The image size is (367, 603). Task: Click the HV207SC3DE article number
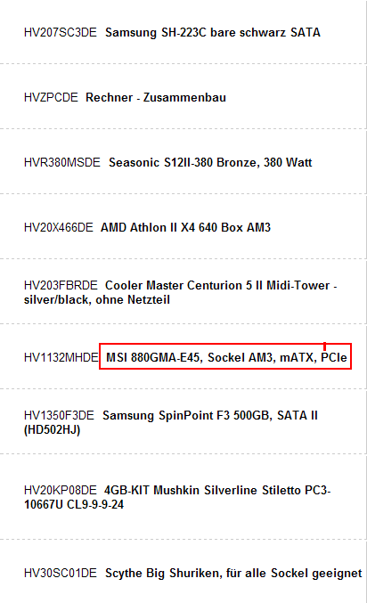click(61, 32)
